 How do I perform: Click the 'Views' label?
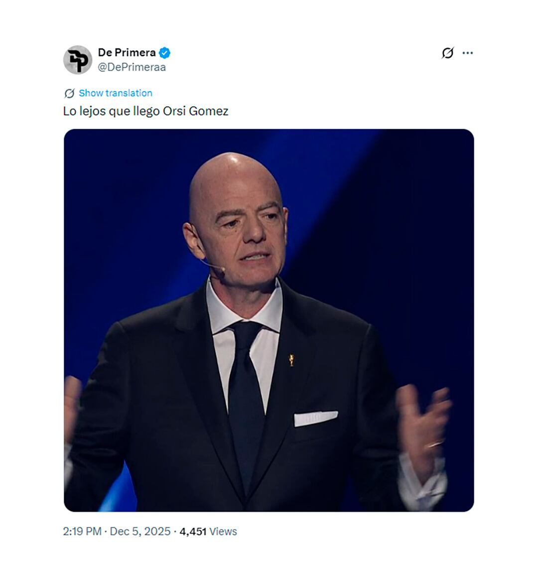click(x=223, y=531)
